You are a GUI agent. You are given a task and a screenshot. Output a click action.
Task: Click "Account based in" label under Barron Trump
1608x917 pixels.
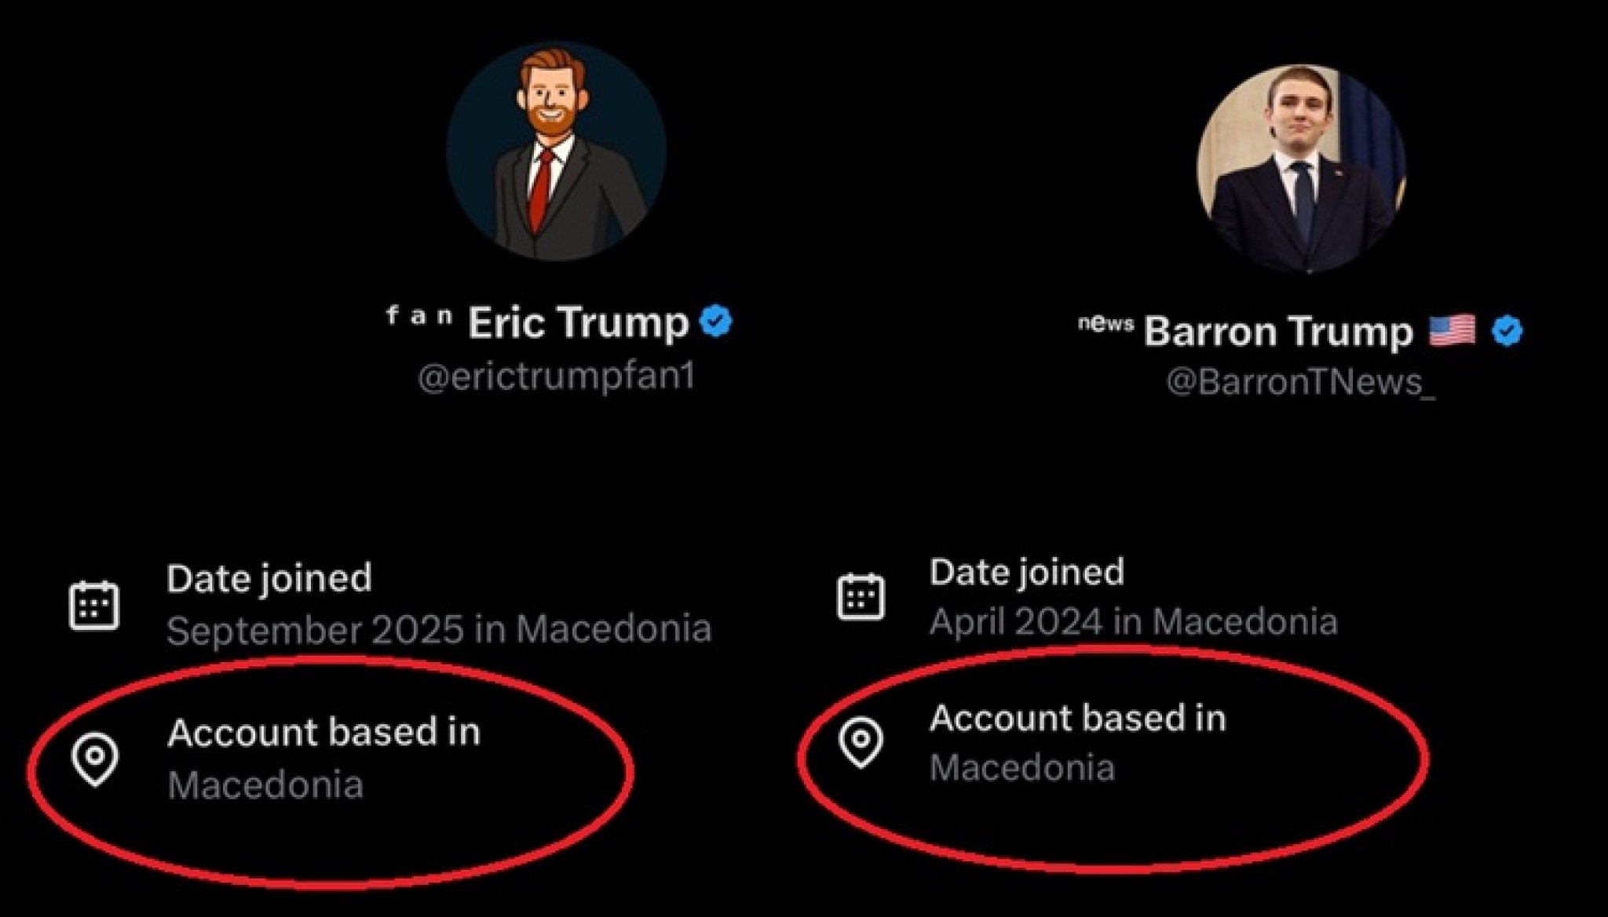1077,719
